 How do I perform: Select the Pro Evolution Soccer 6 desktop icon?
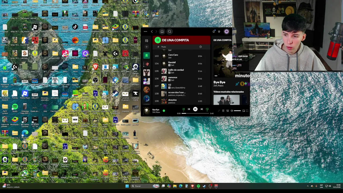(5, 95)
